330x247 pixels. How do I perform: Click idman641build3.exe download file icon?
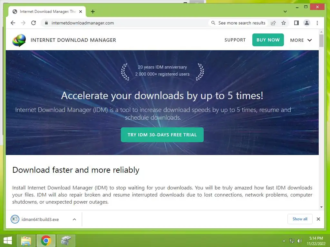[x=15, y=219]
